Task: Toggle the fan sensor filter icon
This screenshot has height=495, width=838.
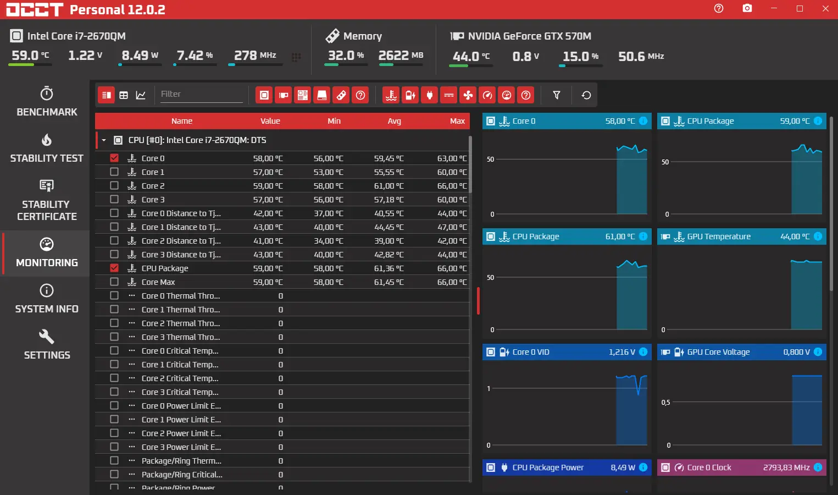Action: click(468, 95)
